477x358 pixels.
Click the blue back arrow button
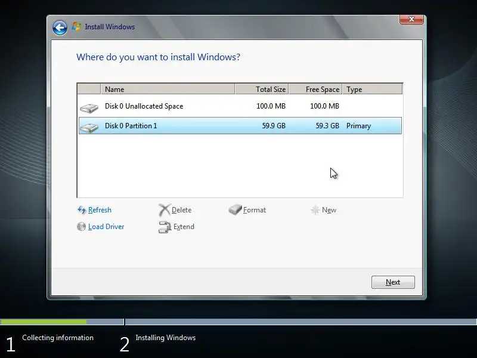(60, 27)
